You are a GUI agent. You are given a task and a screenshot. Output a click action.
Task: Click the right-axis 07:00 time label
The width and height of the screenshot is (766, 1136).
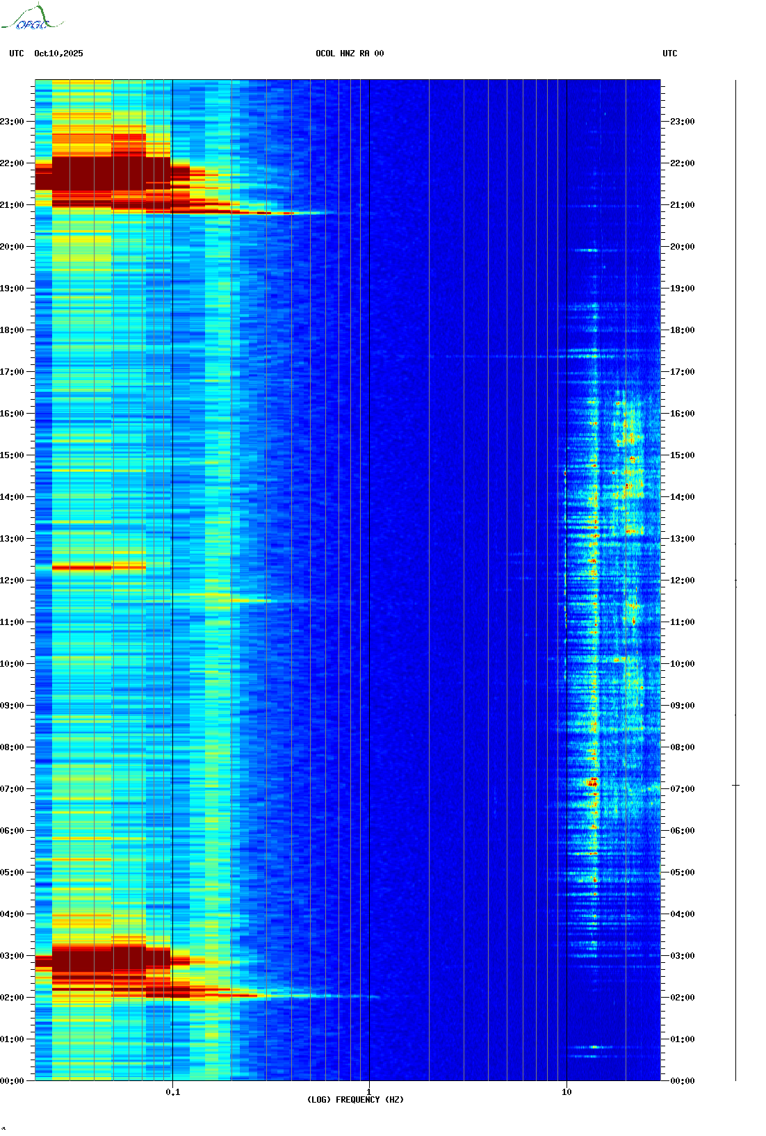[683, 789]
